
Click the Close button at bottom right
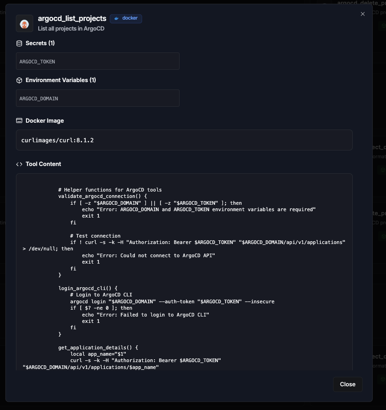click(x=348, y=384)
